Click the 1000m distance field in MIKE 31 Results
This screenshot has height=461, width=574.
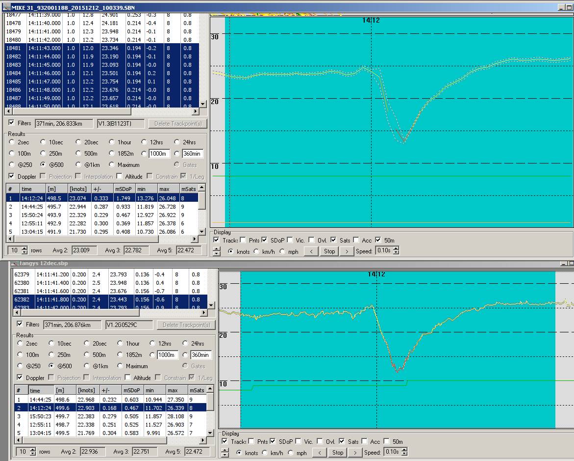click(159, 154)
